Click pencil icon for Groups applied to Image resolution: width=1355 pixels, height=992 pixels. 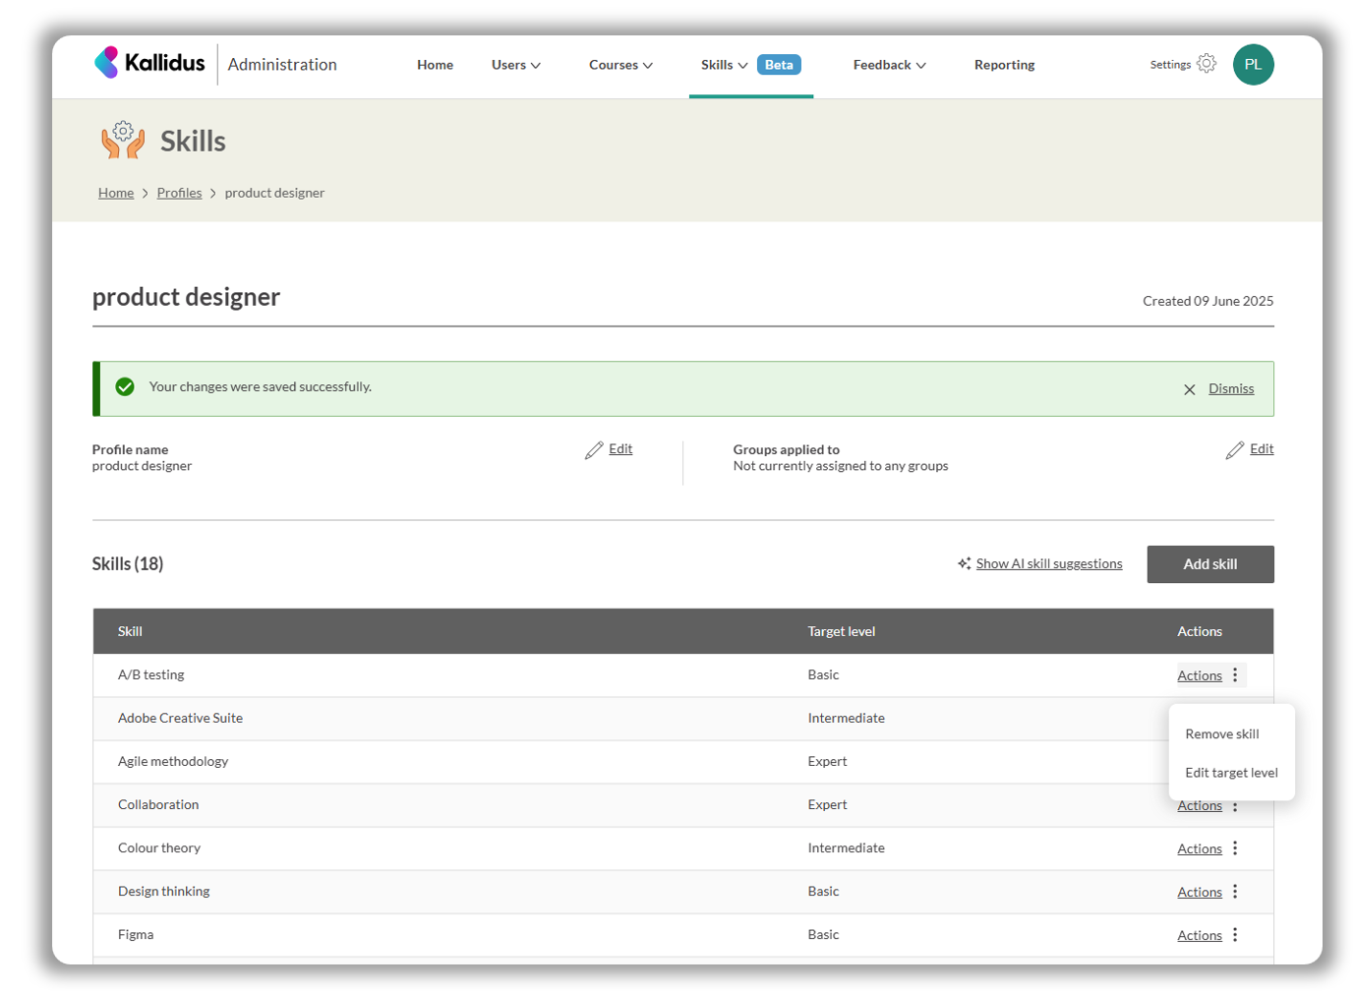tap(1235, 450)
